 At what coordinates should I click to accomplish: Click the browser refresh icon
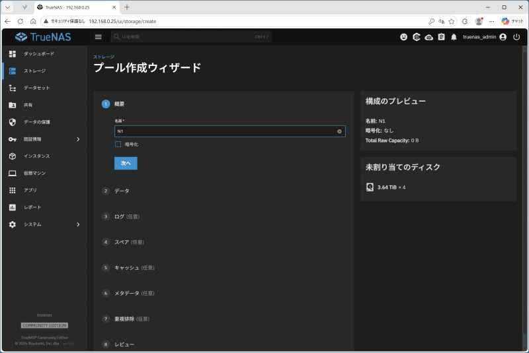point(20,21)
